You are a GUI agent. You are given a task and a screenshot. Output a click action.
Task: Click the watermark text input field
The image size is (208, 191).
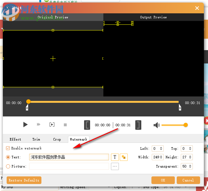69,157
